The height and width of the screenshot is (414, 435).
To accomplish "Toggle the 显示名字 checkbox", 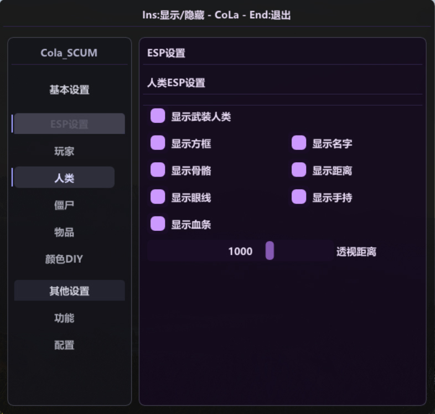I will coord(299,143).
